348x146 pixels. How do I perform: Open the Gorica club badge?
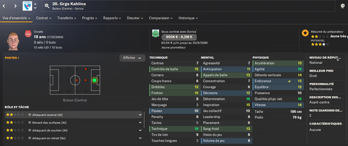(27, 6)
